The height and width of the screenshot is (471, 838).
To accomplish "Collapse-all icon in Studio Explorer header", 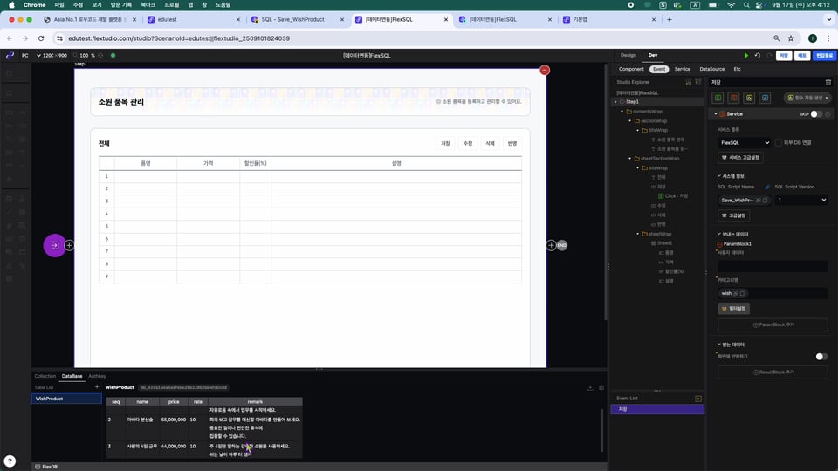I will coord(689,82).
